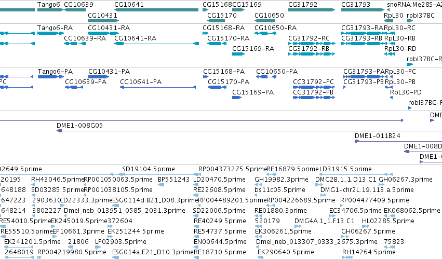The image size is (442, 260).
Task: Click the 'CG10650-RA' transcript label
Action: pos(275,28)
